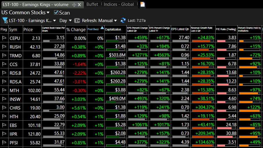This screenshot has width=263, height=148.
Task: Flag the RUSH row
Action: click(x=4, y=47)
